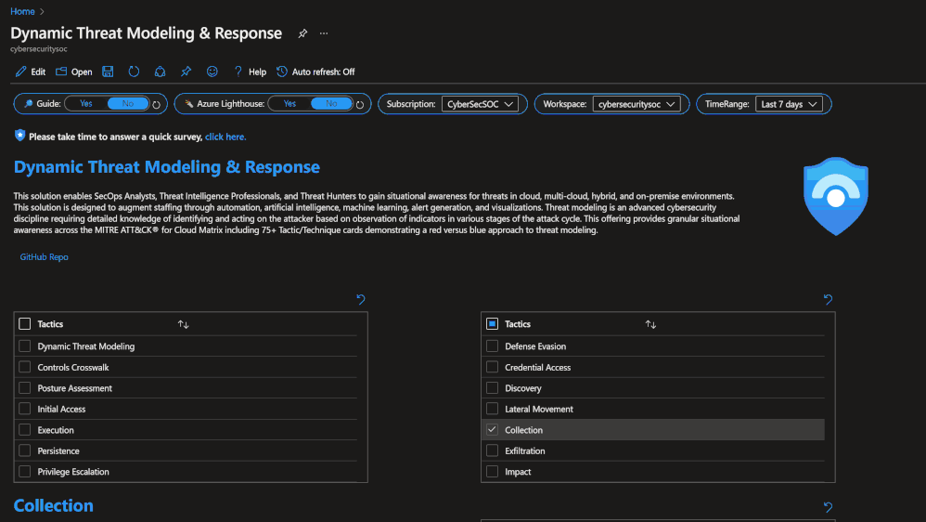Check the Lateral Movement checkbox
Screen dimensions: 926x522
point(492,409)
